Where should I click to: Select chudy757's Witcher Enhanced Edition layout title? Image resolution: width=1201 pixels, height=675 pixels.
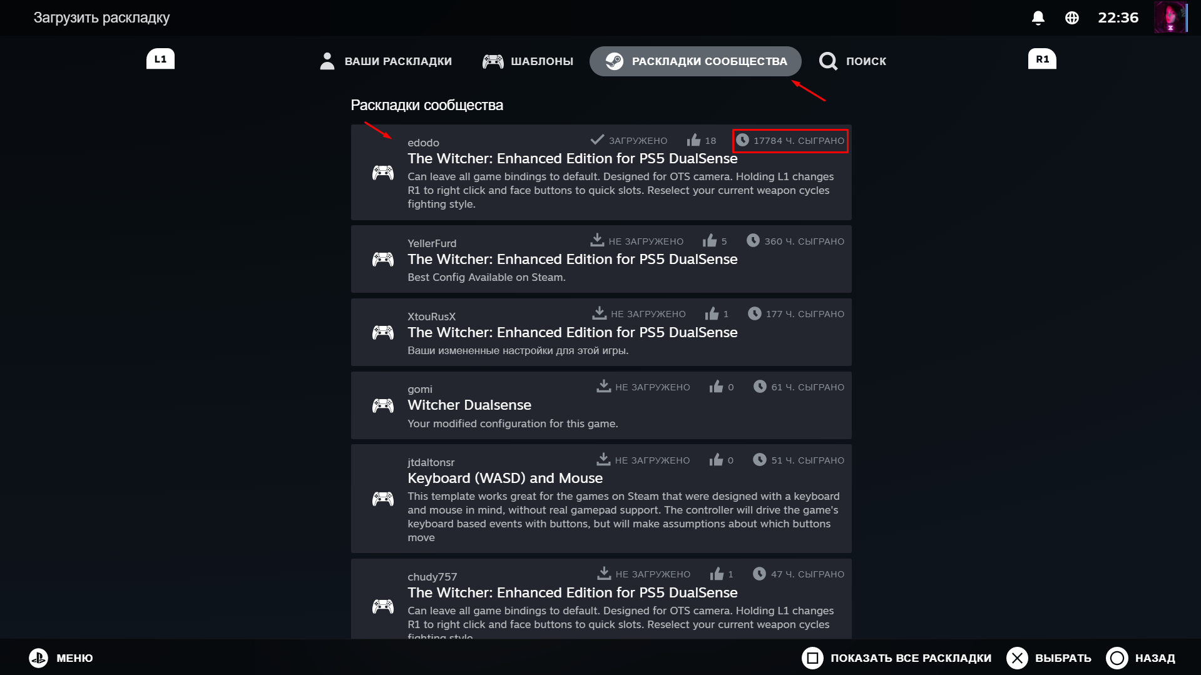click(x=573, y=593)
